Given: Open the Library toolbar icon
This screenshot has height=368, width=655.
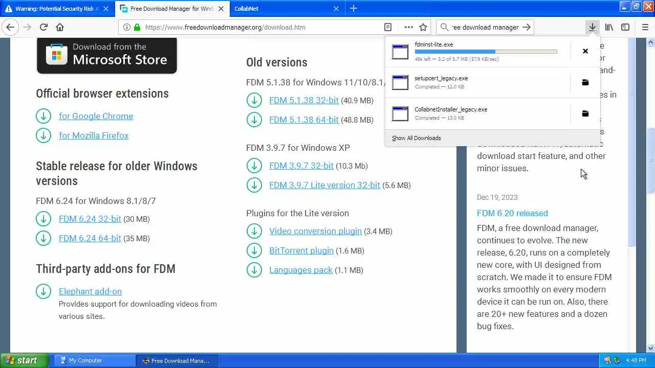Looking at the screenshot, I should pos(609,27).
